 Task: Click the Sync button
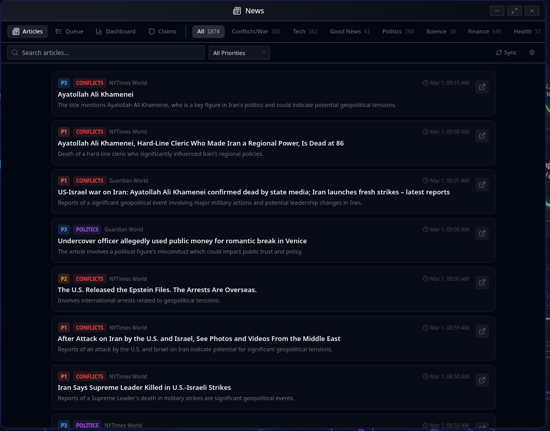coord(506,52)
